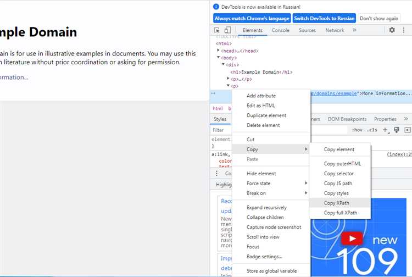
Task: Collapse the div element node
Action: (x=223, y=64)
